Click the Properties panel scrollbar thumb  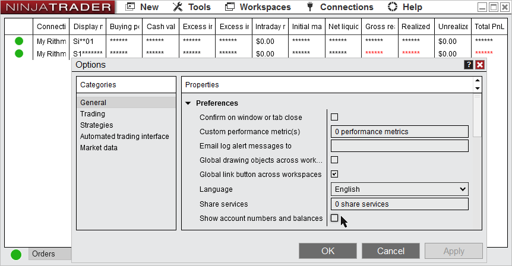point(477,116)
